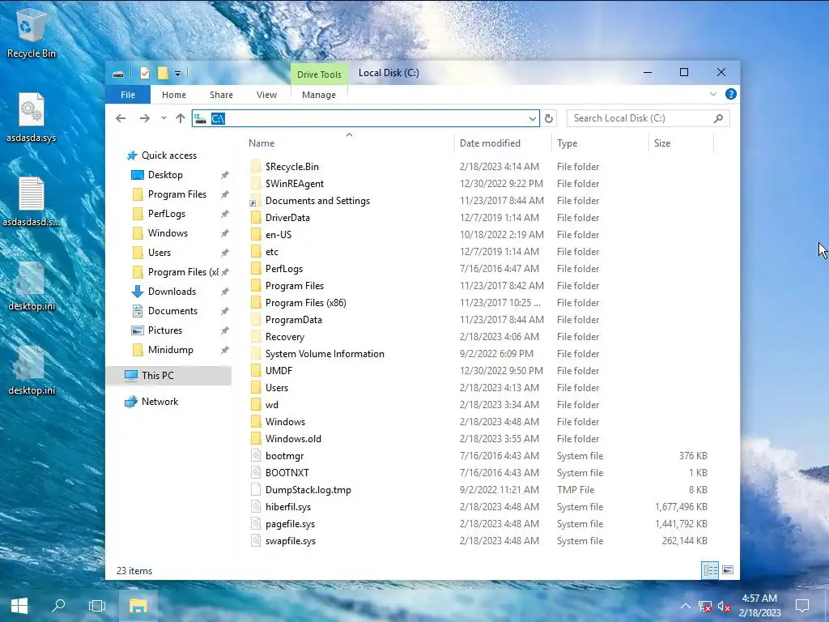Viewport: 829px width, 622px height.
Task: Click pin icon next to Downloads
Action: (225, 292)
